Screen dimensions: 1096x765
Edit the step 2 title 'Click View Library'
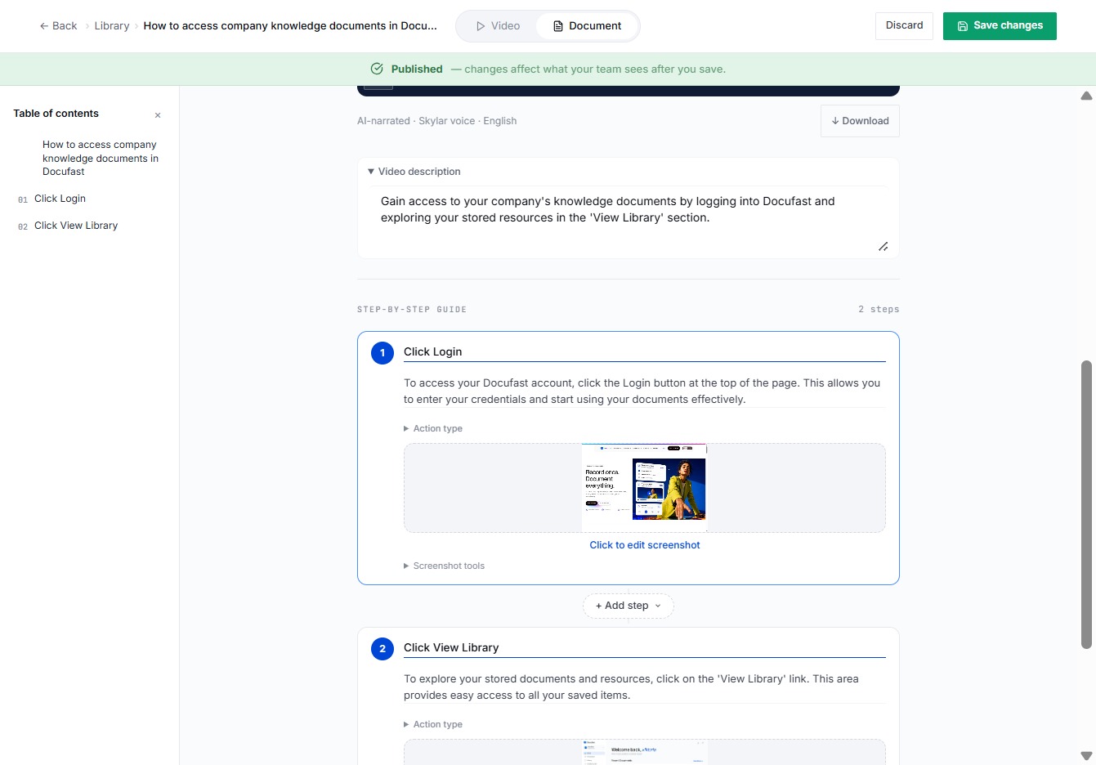[x=645, y=647]
